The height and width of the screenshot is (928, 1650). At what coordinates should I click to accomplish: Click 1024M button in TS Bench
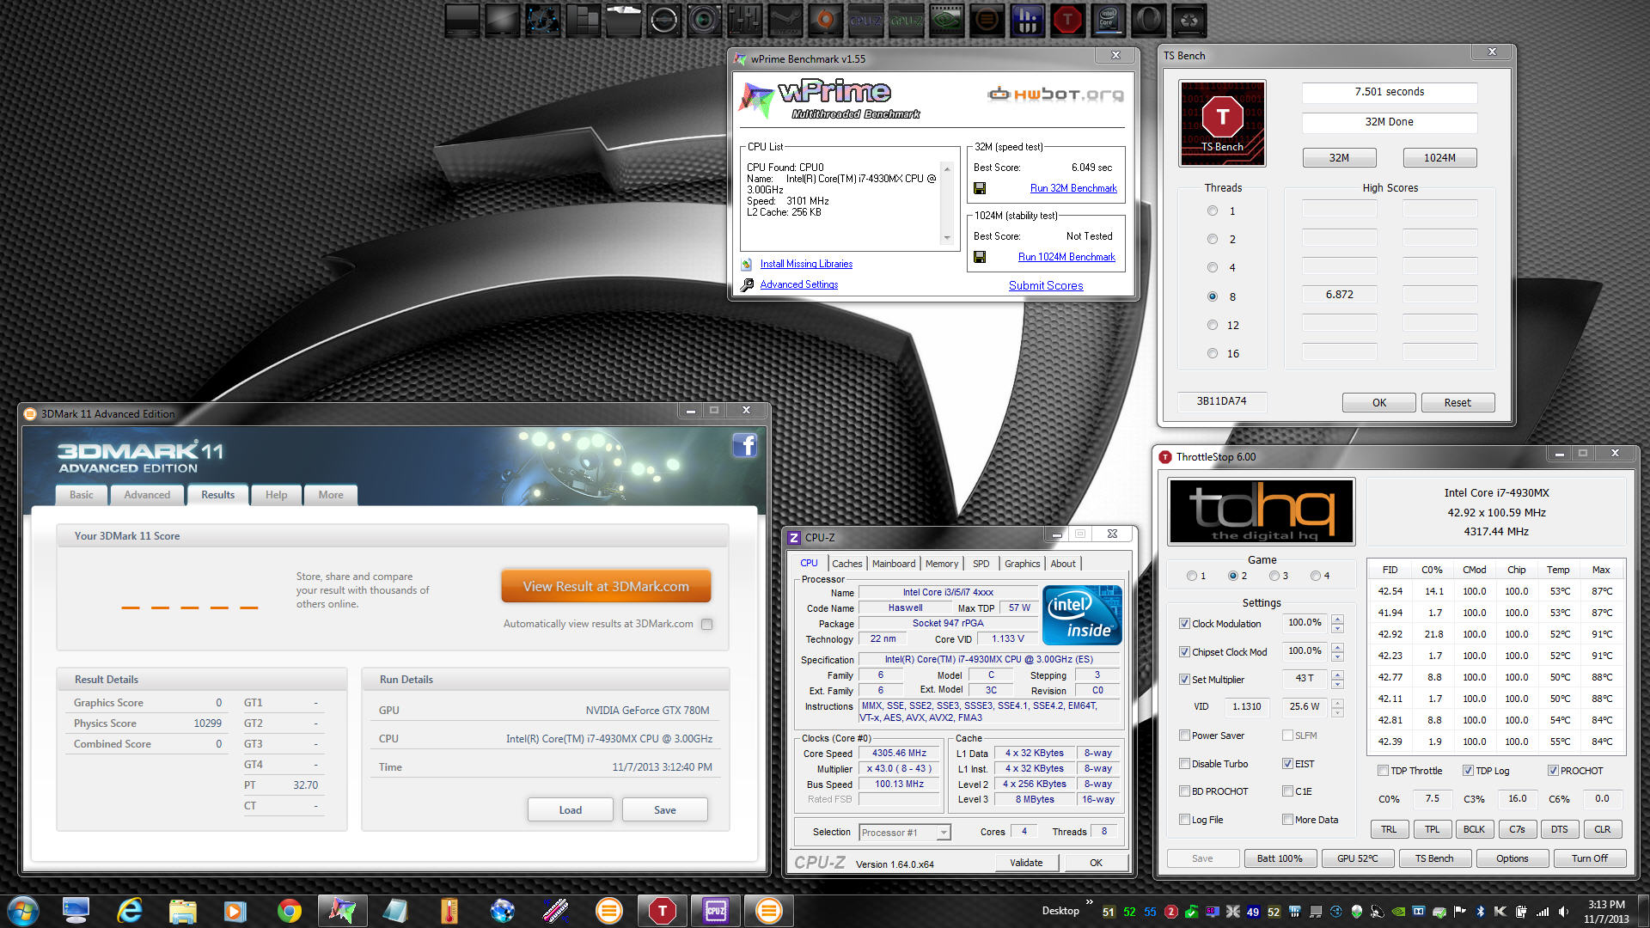[1439, 158]
